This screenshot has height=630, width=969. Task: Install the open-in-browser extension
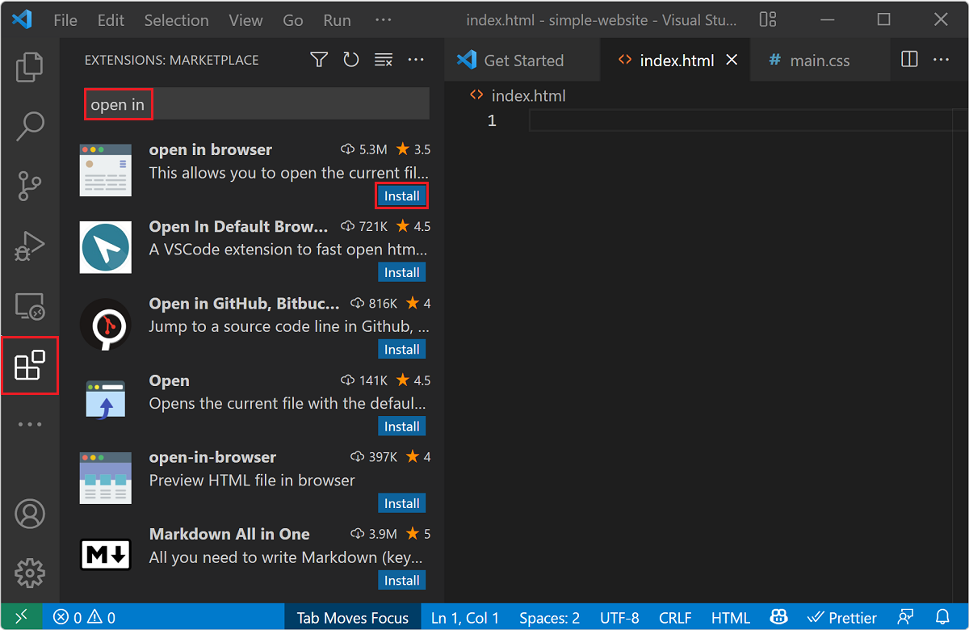401,503
